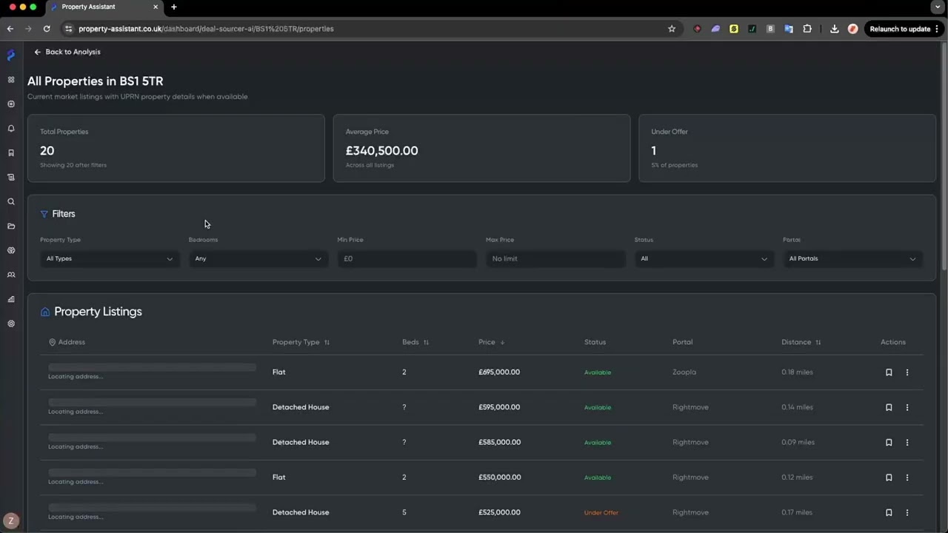The width and height of the screenshot is (948, 533).
Task: Open the Portal filter dropdown
Action: pyautogui.click(x=852, y=258)
